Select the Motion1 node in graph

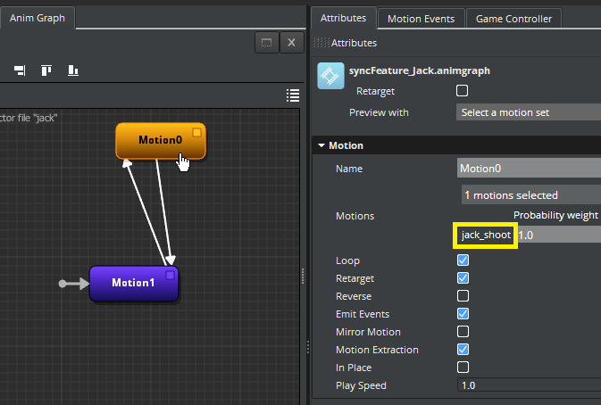(132, 284)
